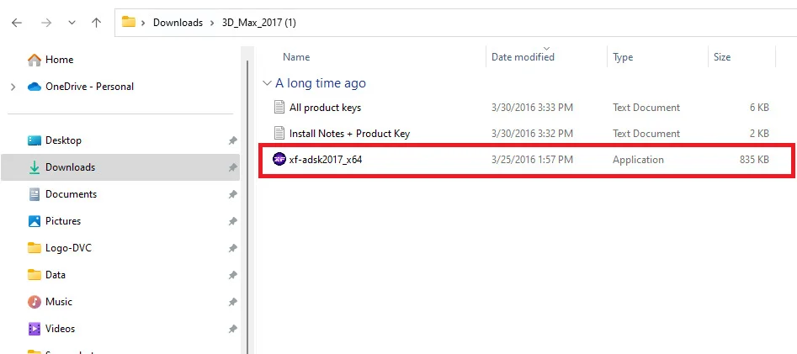Click the Back navigation arrow
Viewport: 797px width, 354px height.
(x=17, y=23)
